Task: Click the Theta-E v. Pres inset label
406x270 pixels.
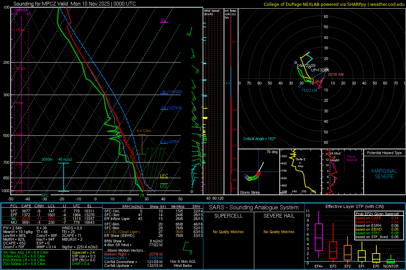Action: (x=300, y=162)
